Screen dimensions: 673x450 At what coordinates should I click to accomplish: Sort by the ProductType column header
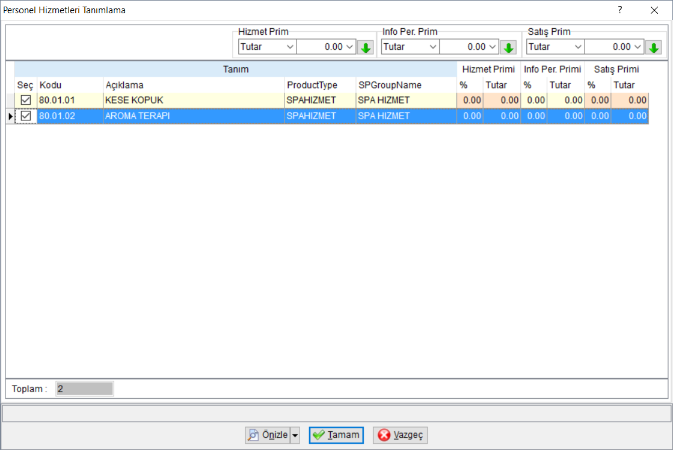click(320, 85)
